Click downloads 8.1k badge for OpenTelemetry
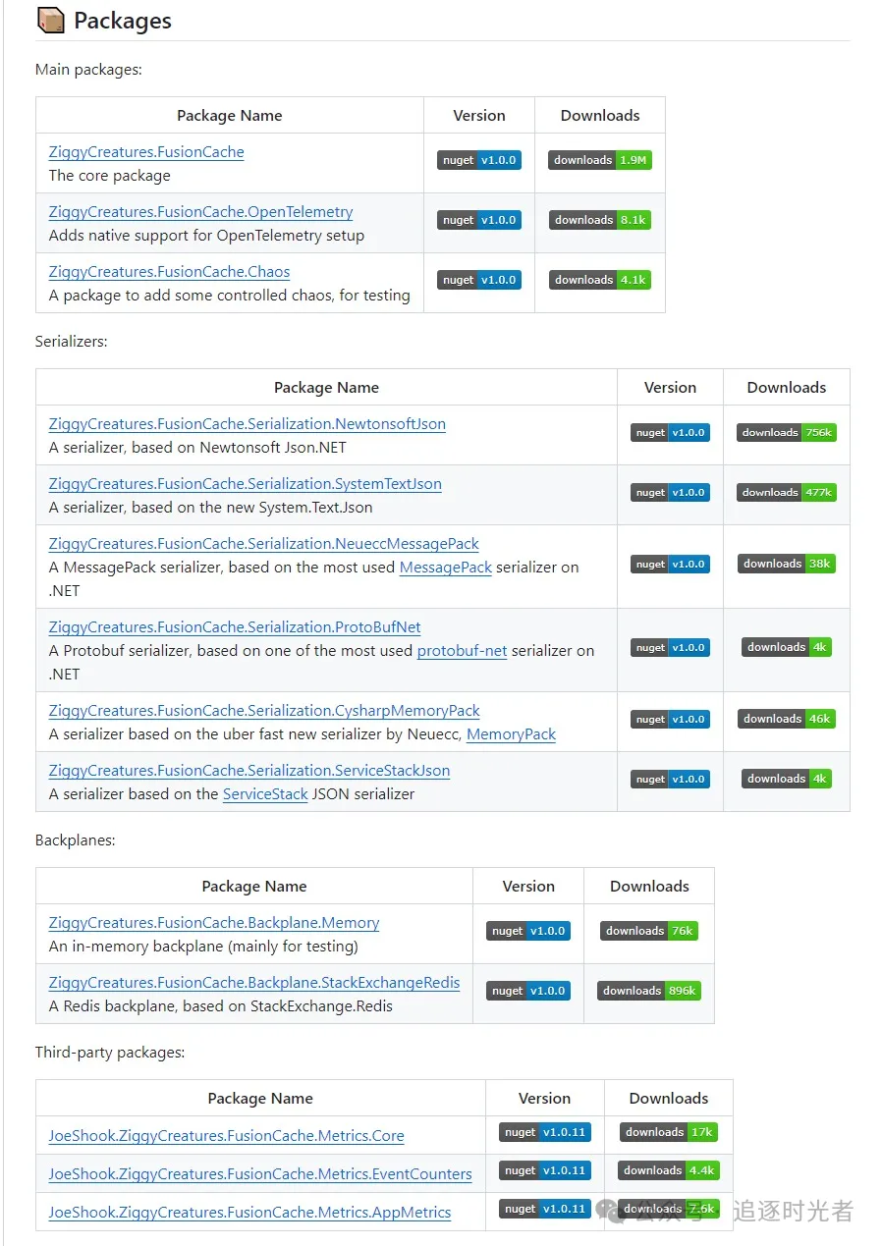The width and height of the screenshot is (882, 1246). coord(600,220)
